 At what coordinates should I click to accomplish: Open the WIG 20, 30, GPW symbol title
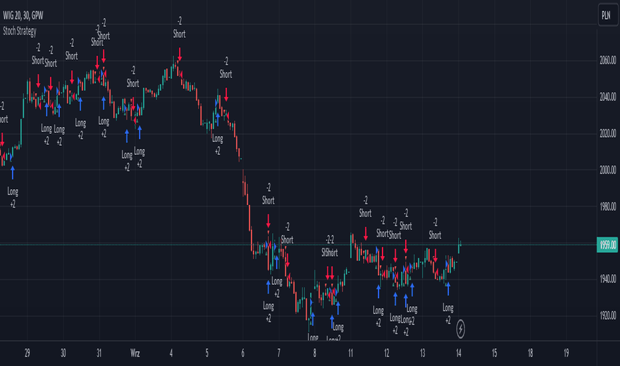coord(23,15)
